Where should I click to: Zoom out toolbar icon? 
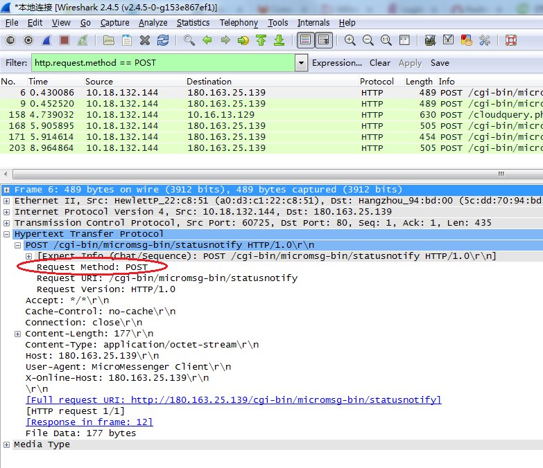(368, 40)
